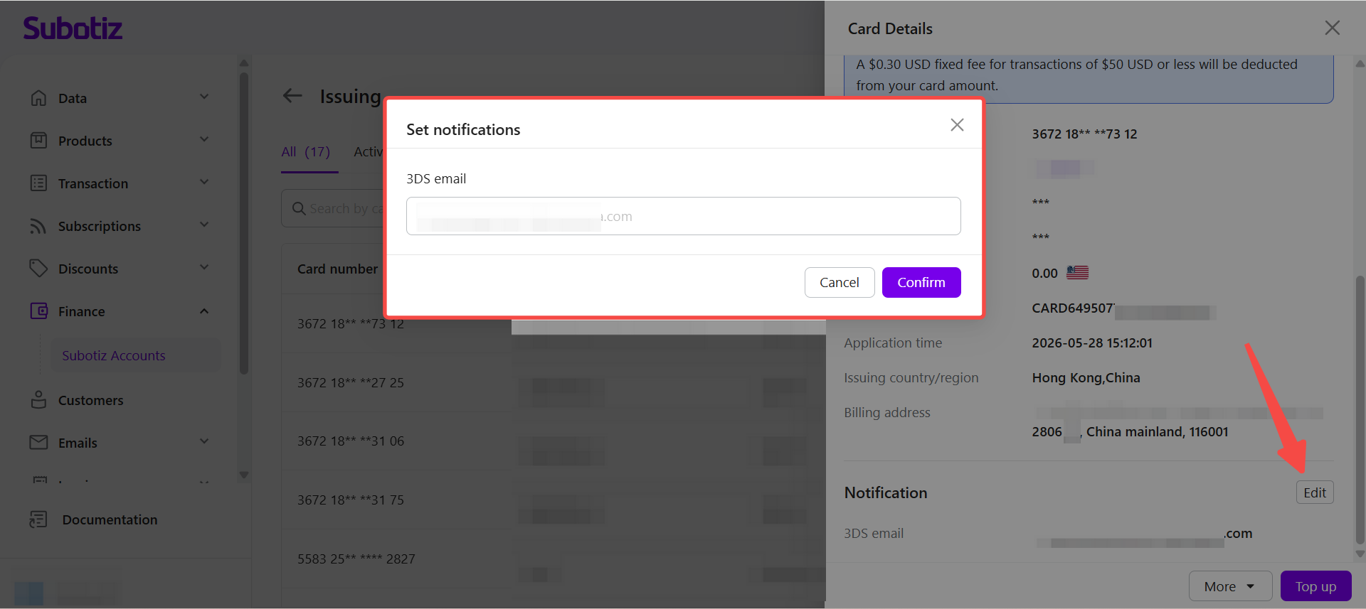Open Subotiz Accounts menu item
The image size is (1366, 609).
(114, 355)
